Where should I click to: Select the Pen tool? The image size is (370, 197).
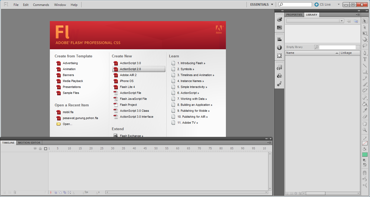[x=365, y=53]
